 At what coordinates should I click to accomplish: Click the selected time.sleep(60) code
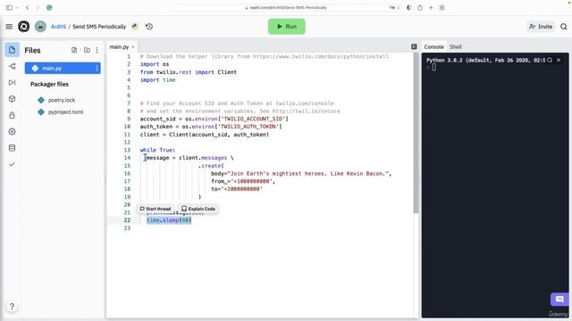169,220
